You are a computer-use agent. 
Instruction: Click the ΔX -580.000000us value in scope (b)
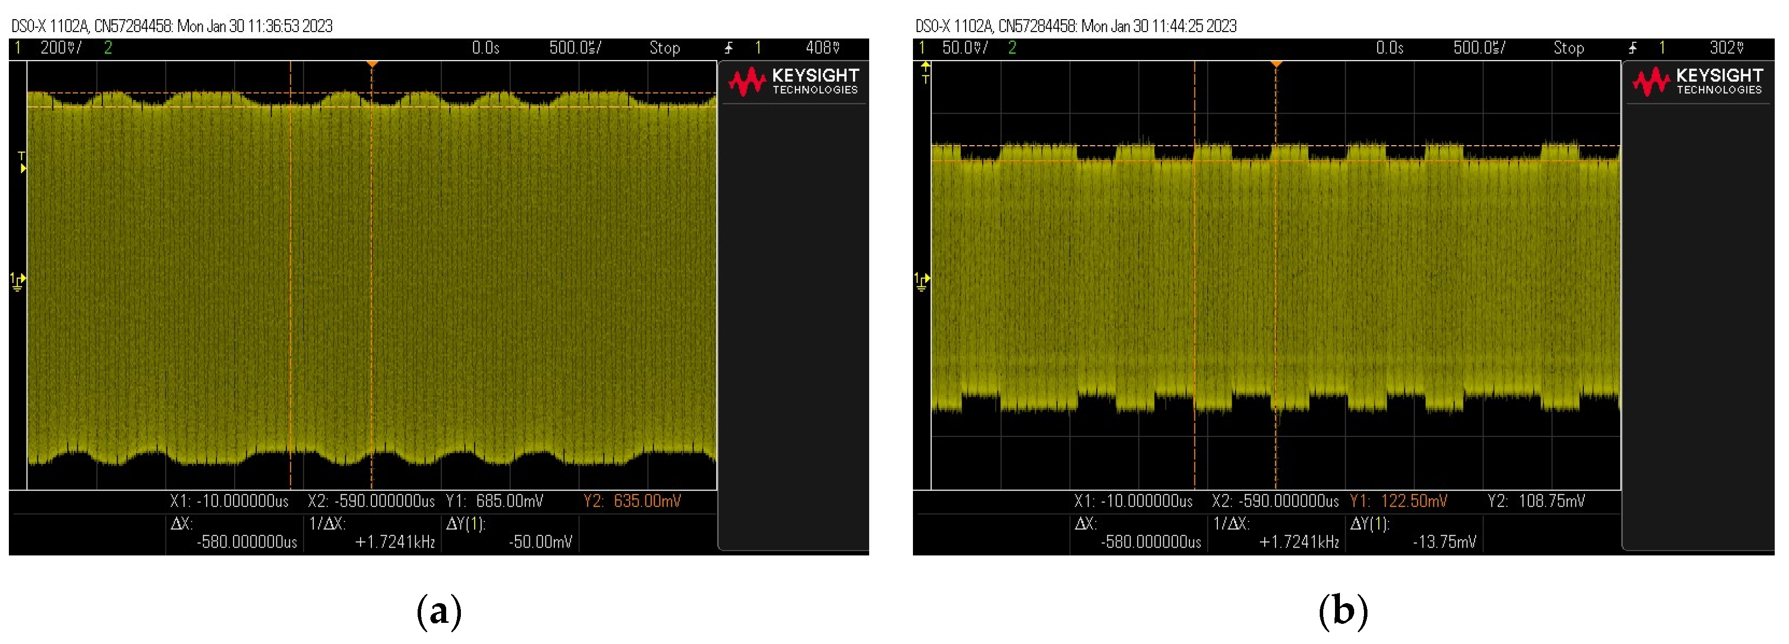pos(1151,542)
